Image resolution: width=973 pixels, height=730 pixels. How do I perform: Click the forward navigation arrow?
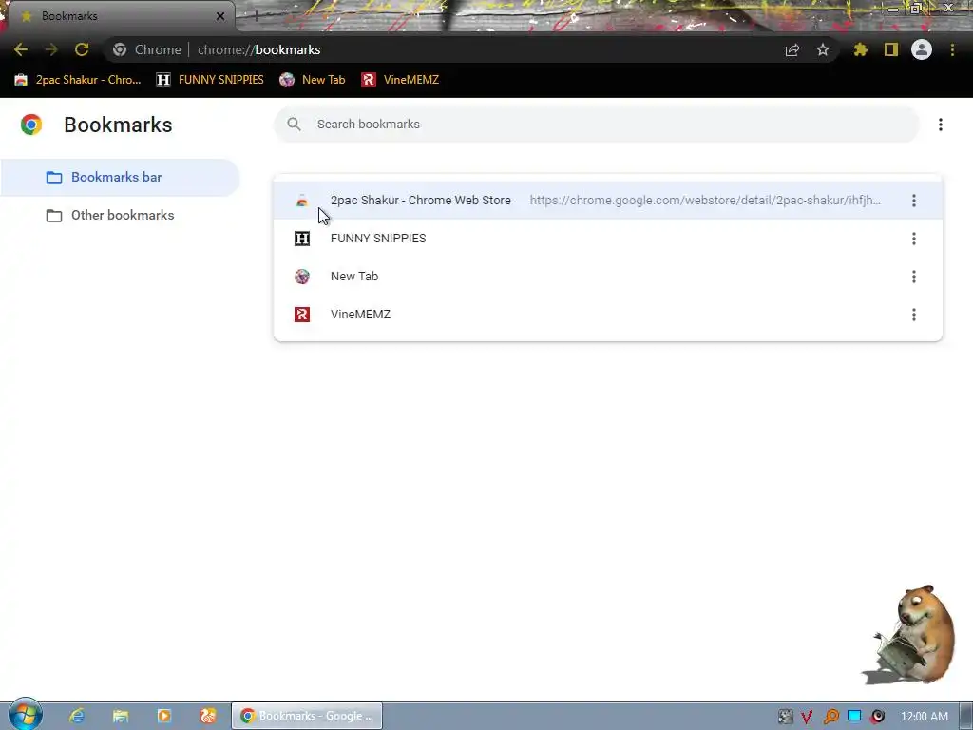(x=51, y=49)
